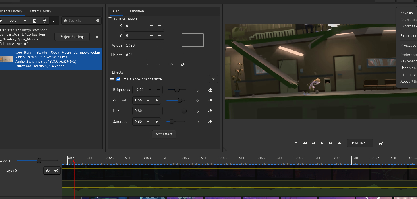The image size is (417, 199).
Task: Decrease the Height value
Action: (151, 55)
